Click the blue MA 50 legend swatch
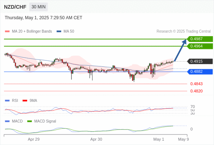 tap(59, 32)
